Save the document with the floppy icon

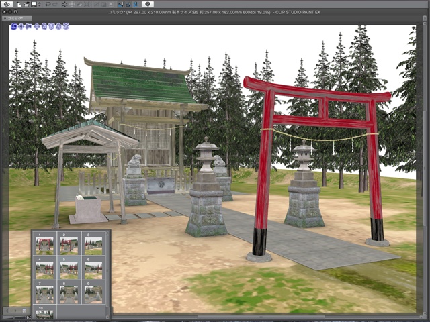(x=34, y=5)
